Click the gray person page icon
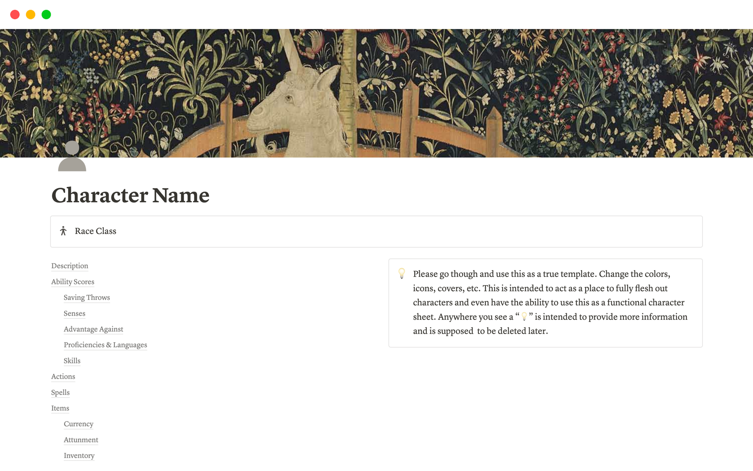The width and height of the screenshot is (753, 471). point(72,156)
